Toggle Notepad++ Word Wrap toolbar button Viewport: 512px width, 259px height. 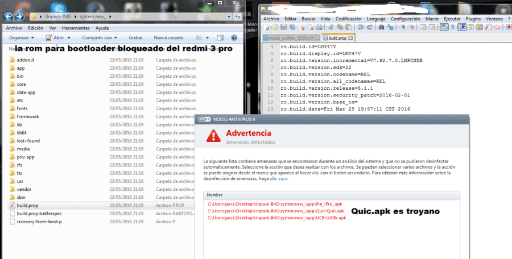pos(444,27)
